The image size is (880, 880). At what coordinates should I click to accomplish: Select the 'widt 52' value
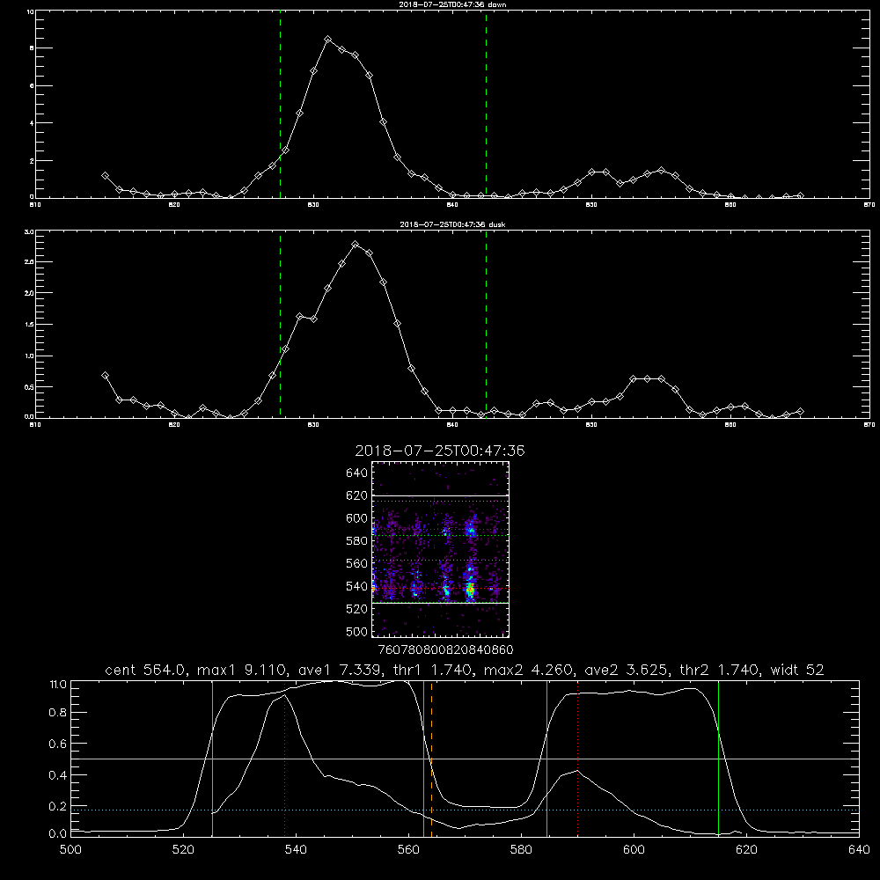[x=797, y=670]
